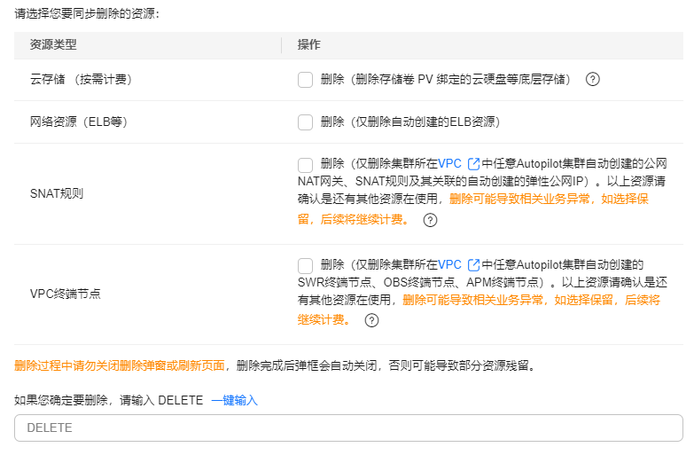The width and height of the screenshot is (694, 455).
Task: Select the VPC终端节点 delete checkbox
Action: (305, 265)
